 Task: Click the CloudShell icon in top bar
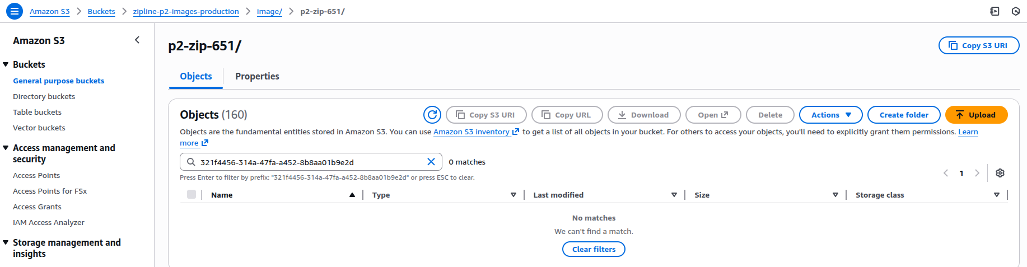click(x=995, y=11)
